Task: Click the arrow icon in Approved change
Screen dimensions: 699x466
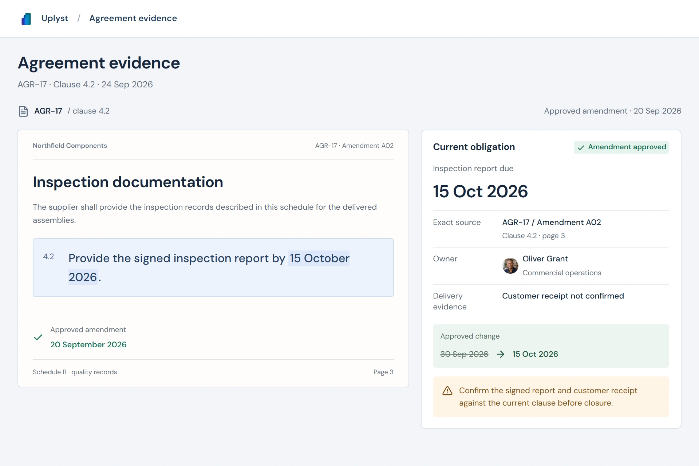Action: click(x=501, y=354)
